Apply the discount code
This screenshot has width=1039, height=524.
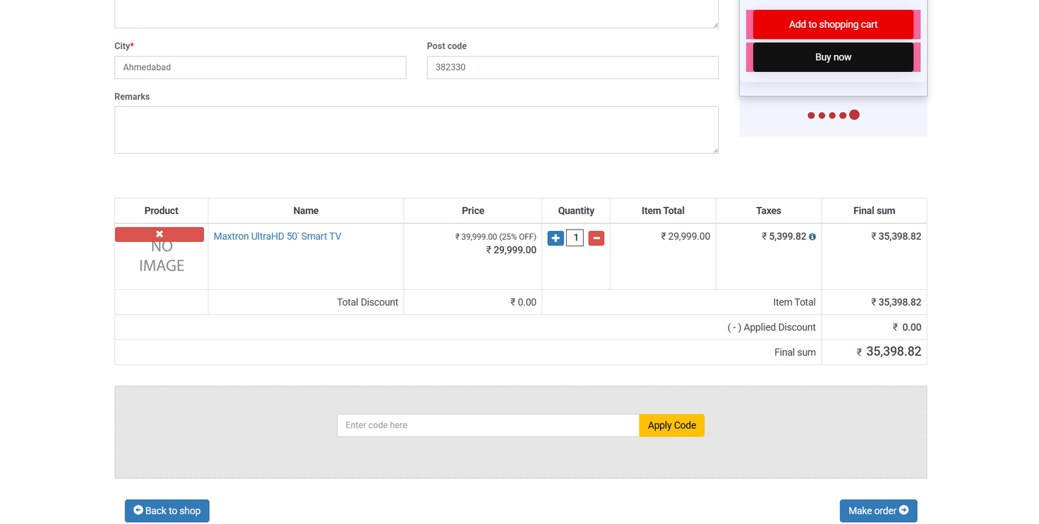(x=671, y=425)
